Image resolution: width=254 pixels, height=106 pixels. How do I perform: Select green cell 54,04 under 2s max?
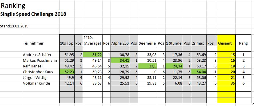point(199,72)
